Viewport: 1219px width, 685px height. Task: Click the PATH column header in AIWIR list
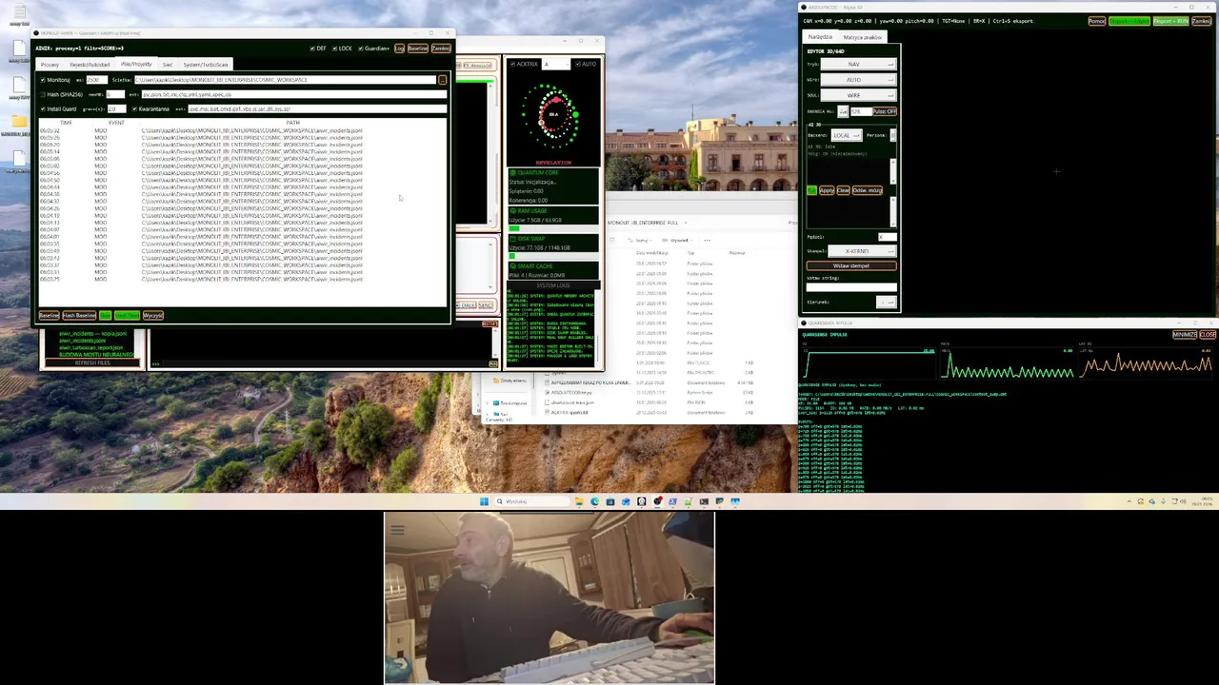tap(292, 123)
